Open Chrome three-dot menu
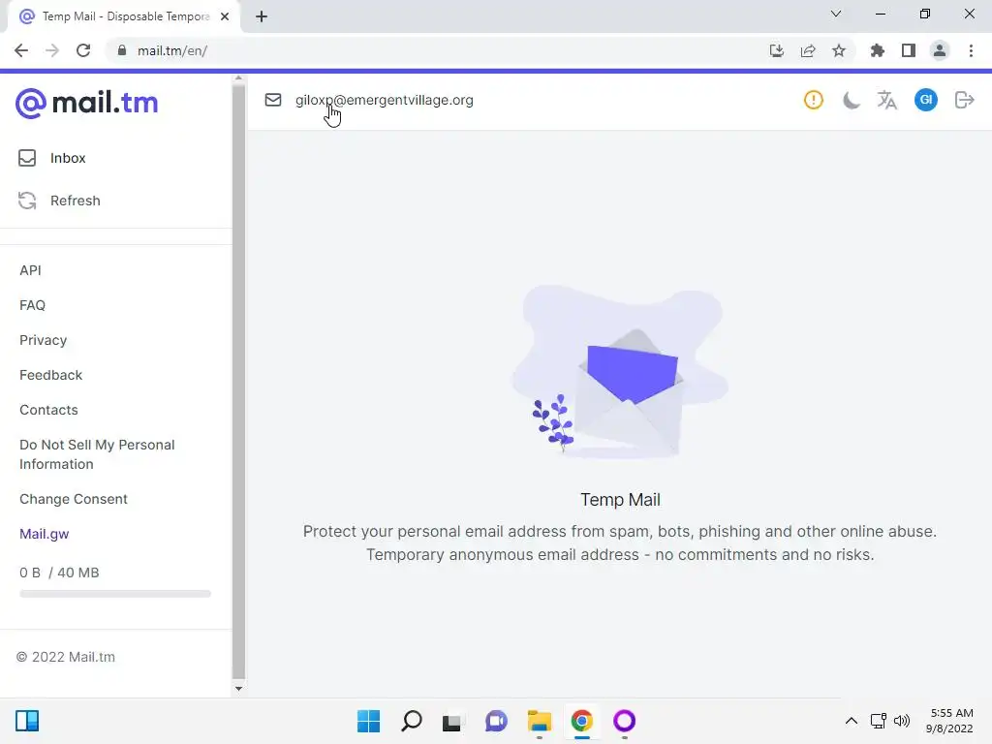The width and height of the screenshot is (992, 744). [971, 50]
